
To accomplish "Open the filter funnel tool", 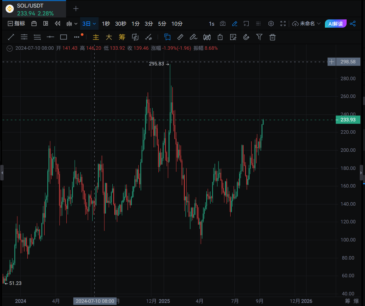I will 259,37.
